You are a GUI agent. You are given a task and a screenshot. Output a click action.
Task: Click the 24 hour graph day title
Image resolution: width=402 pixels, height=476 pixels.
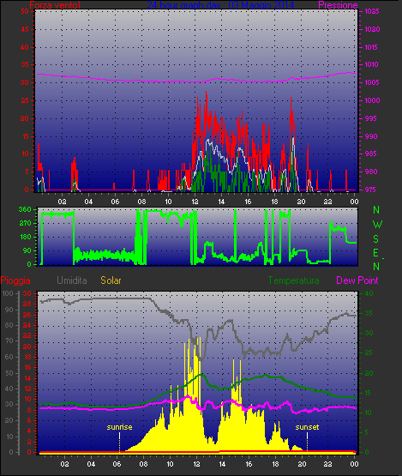click(220, 5)
